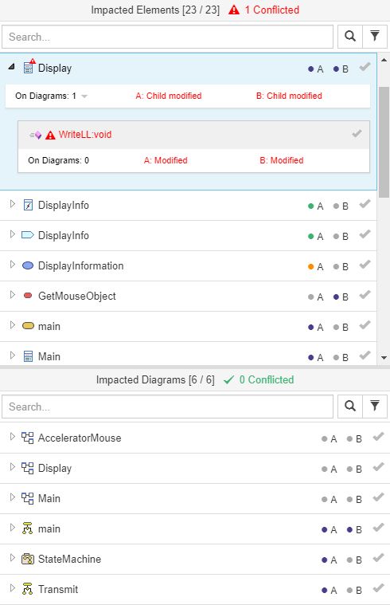This screenshot has width=390, height=605.
Task: Click the Impacted Elements search magnifier icon
Action: (x=350, y=37)
